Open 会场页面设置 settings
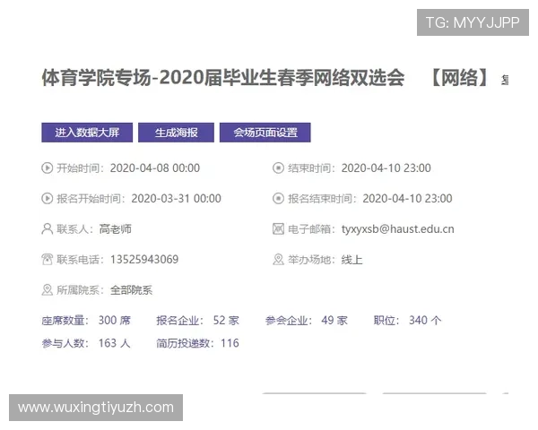The width and height of the screenshot is (538, 430). click(265, 133)
